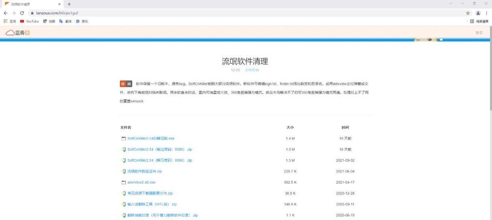Click the 流氓软件清理 page heading
This screenshot has height=220, width=492.
[x=245, y=61]
